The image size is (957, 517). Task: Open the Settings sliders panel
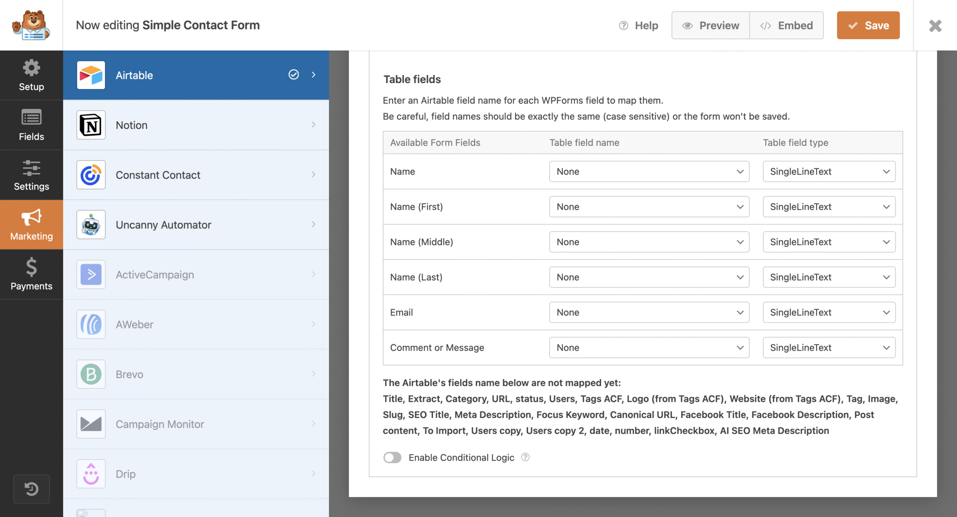click(31, 175)
